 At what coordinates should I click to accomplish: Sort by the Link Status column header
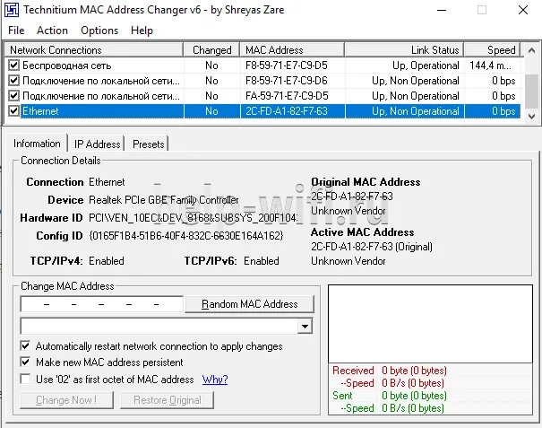[x=404, y=50]
